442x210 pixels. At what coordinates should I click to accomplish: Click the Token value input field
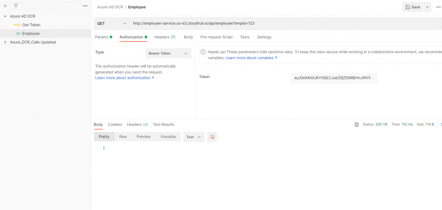(x=334, y=78)
